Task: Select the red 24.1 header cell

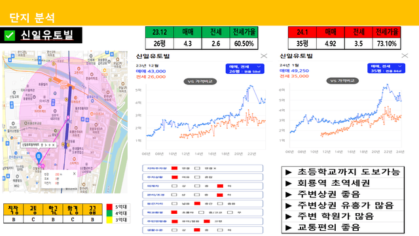Action: pos(302,32)
